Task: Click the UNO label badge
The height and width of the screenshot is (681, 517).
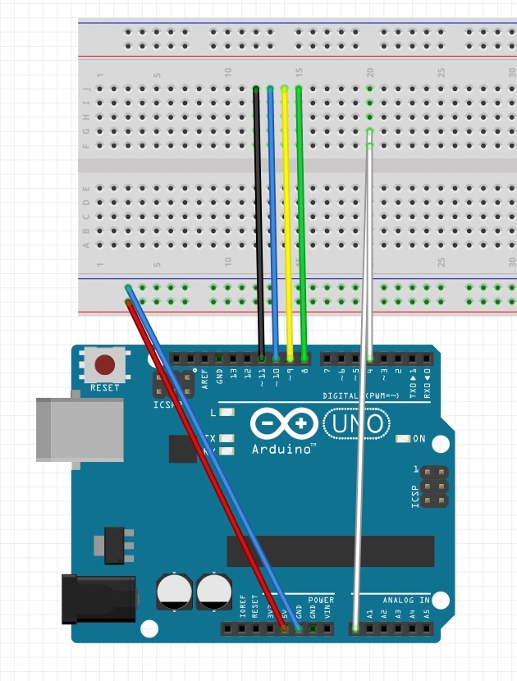Action: (357, 424)
